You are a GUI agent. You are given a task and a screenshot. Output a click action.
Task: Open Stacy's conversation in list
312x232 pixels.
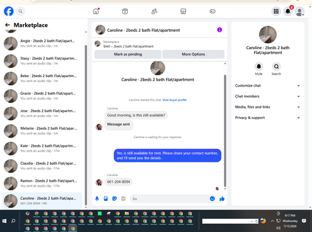(x=42, y=61)
